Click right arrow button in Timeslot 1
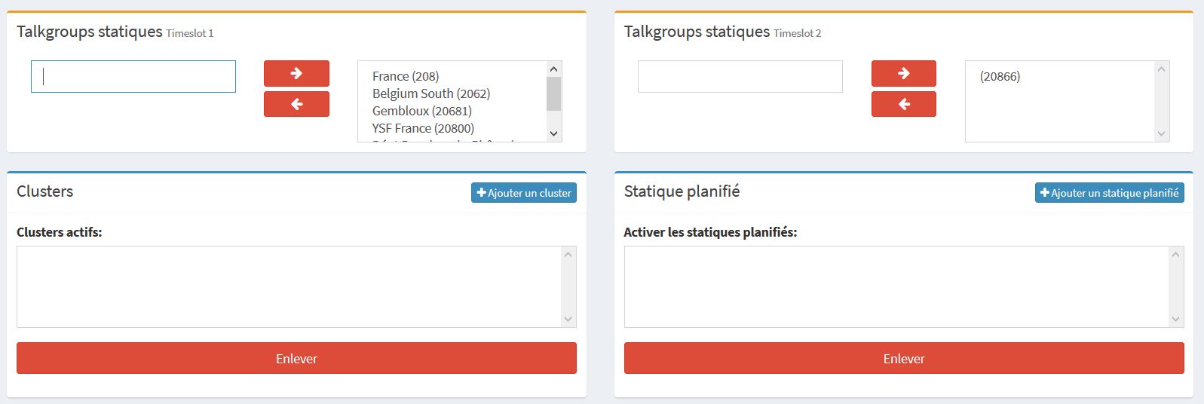 [x=296, y=73]
